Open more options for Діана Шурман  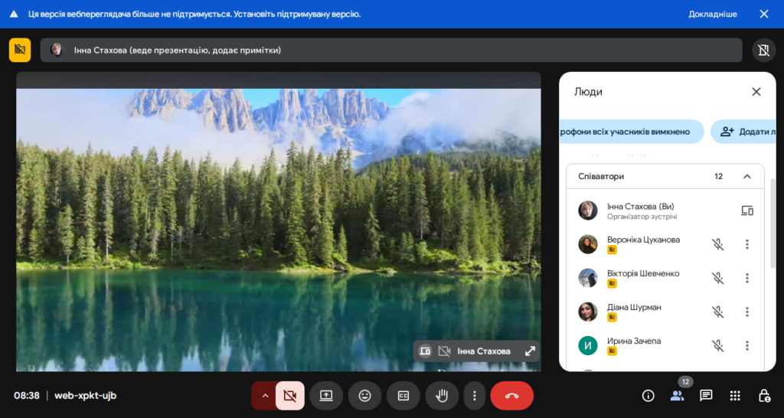(747, 312)
